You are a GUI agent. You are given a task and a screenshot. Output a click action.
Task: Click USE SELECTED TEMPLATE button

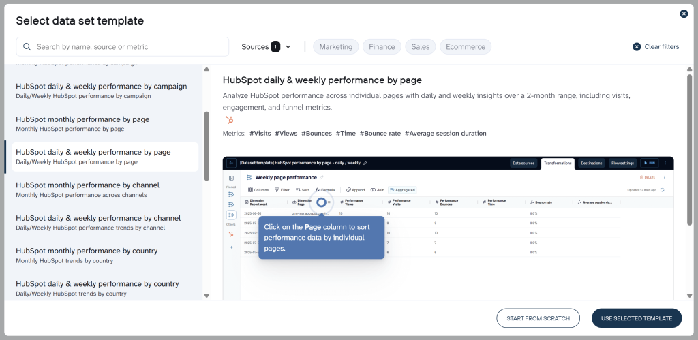click(637, 318)
